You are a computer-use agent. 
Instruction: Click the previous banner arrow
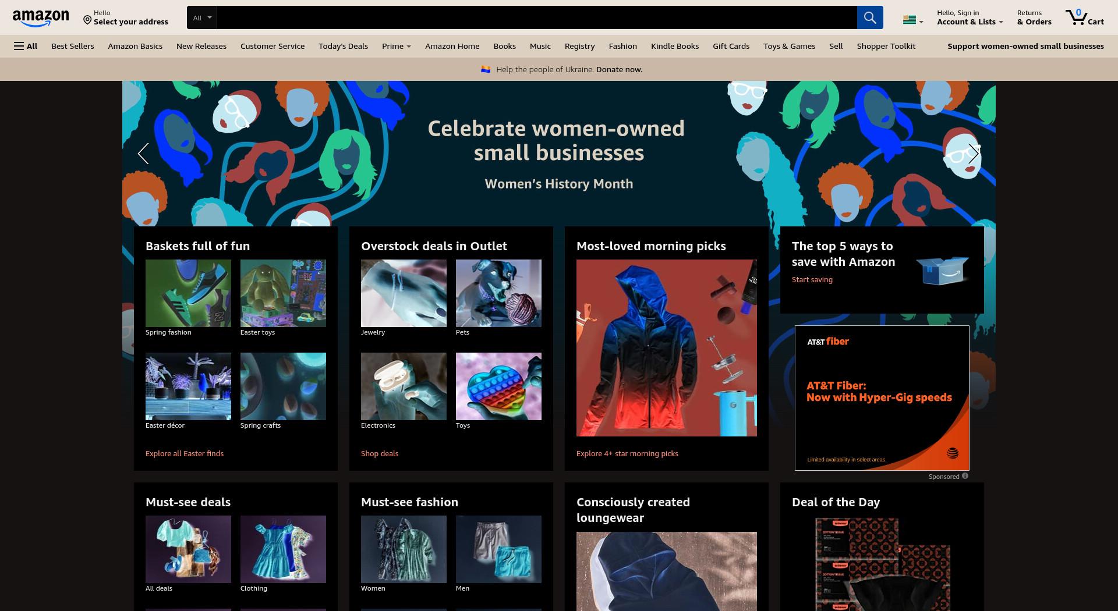pyautogui.click(x=143, y=154)
